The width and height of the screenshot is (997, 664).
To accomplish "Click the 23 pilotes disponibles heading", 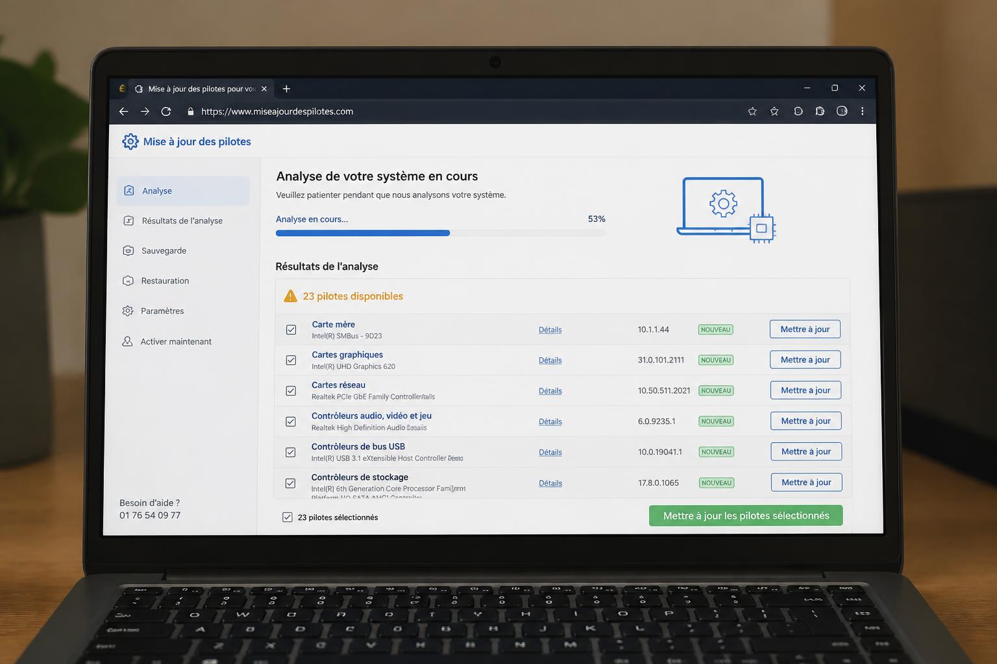I will (x=353, y=296).
